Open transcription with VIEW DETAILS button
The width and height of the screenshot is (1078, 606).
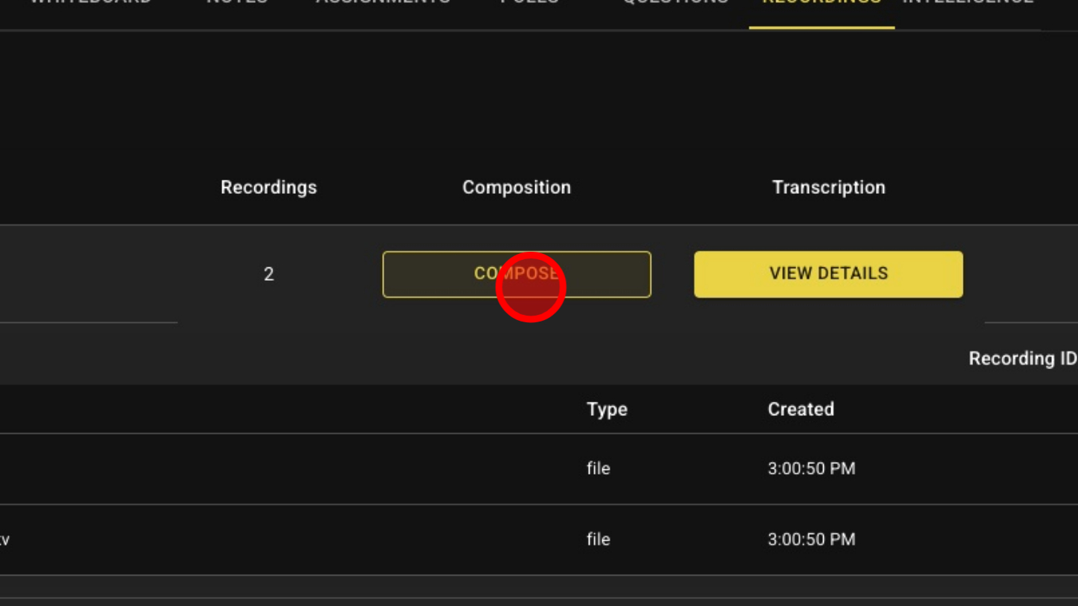click(828, 274)
